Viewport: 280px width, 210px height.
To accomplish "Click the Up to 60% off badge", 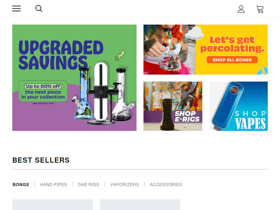I will [x=43, y=87].
